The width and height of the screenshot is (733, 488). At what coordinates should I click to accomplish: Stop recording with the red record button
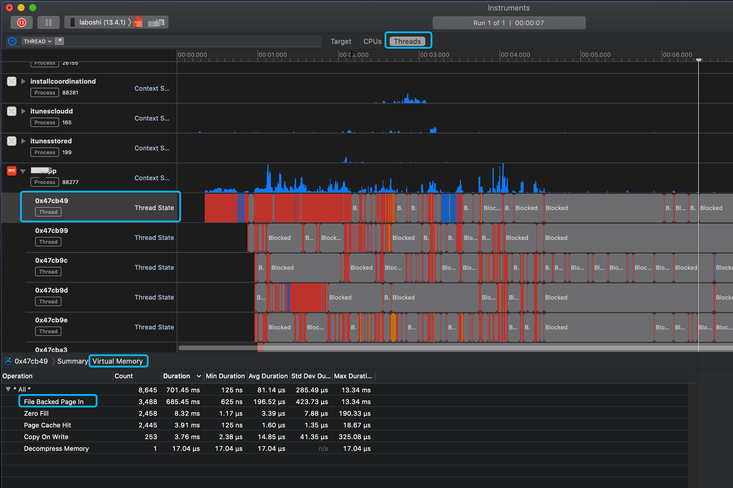point(21,23)
